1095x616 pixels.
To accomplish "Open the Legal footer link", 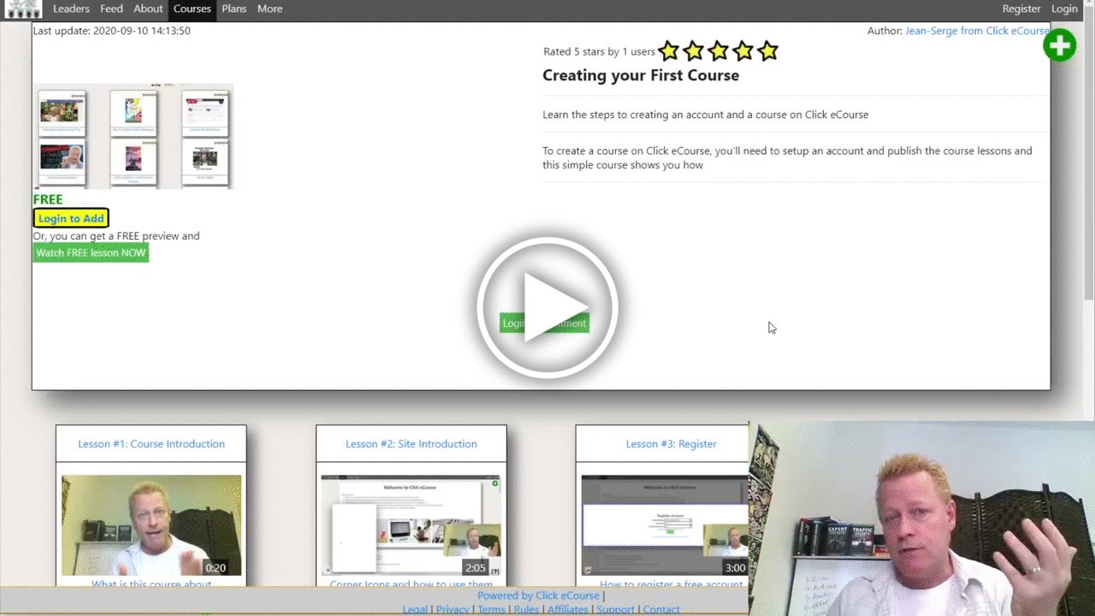I will click(x=415, y=609).
